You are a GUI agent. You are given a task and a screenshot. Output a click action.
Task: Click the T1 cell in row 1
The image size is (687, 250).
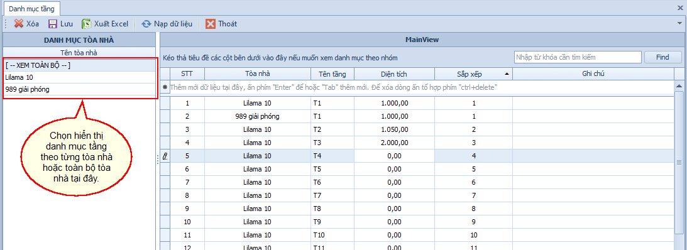tap(333, 104)
